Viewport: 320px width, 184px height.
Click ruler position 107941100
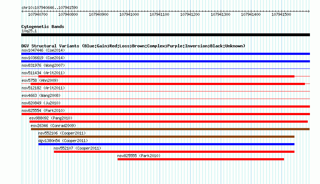pyautogui.click(x=159, y=14)
